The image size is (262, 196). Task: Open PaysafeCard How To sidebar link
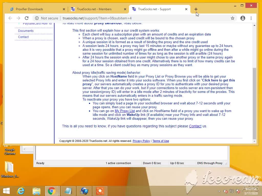pyautogui.click(x=37, y=24)
